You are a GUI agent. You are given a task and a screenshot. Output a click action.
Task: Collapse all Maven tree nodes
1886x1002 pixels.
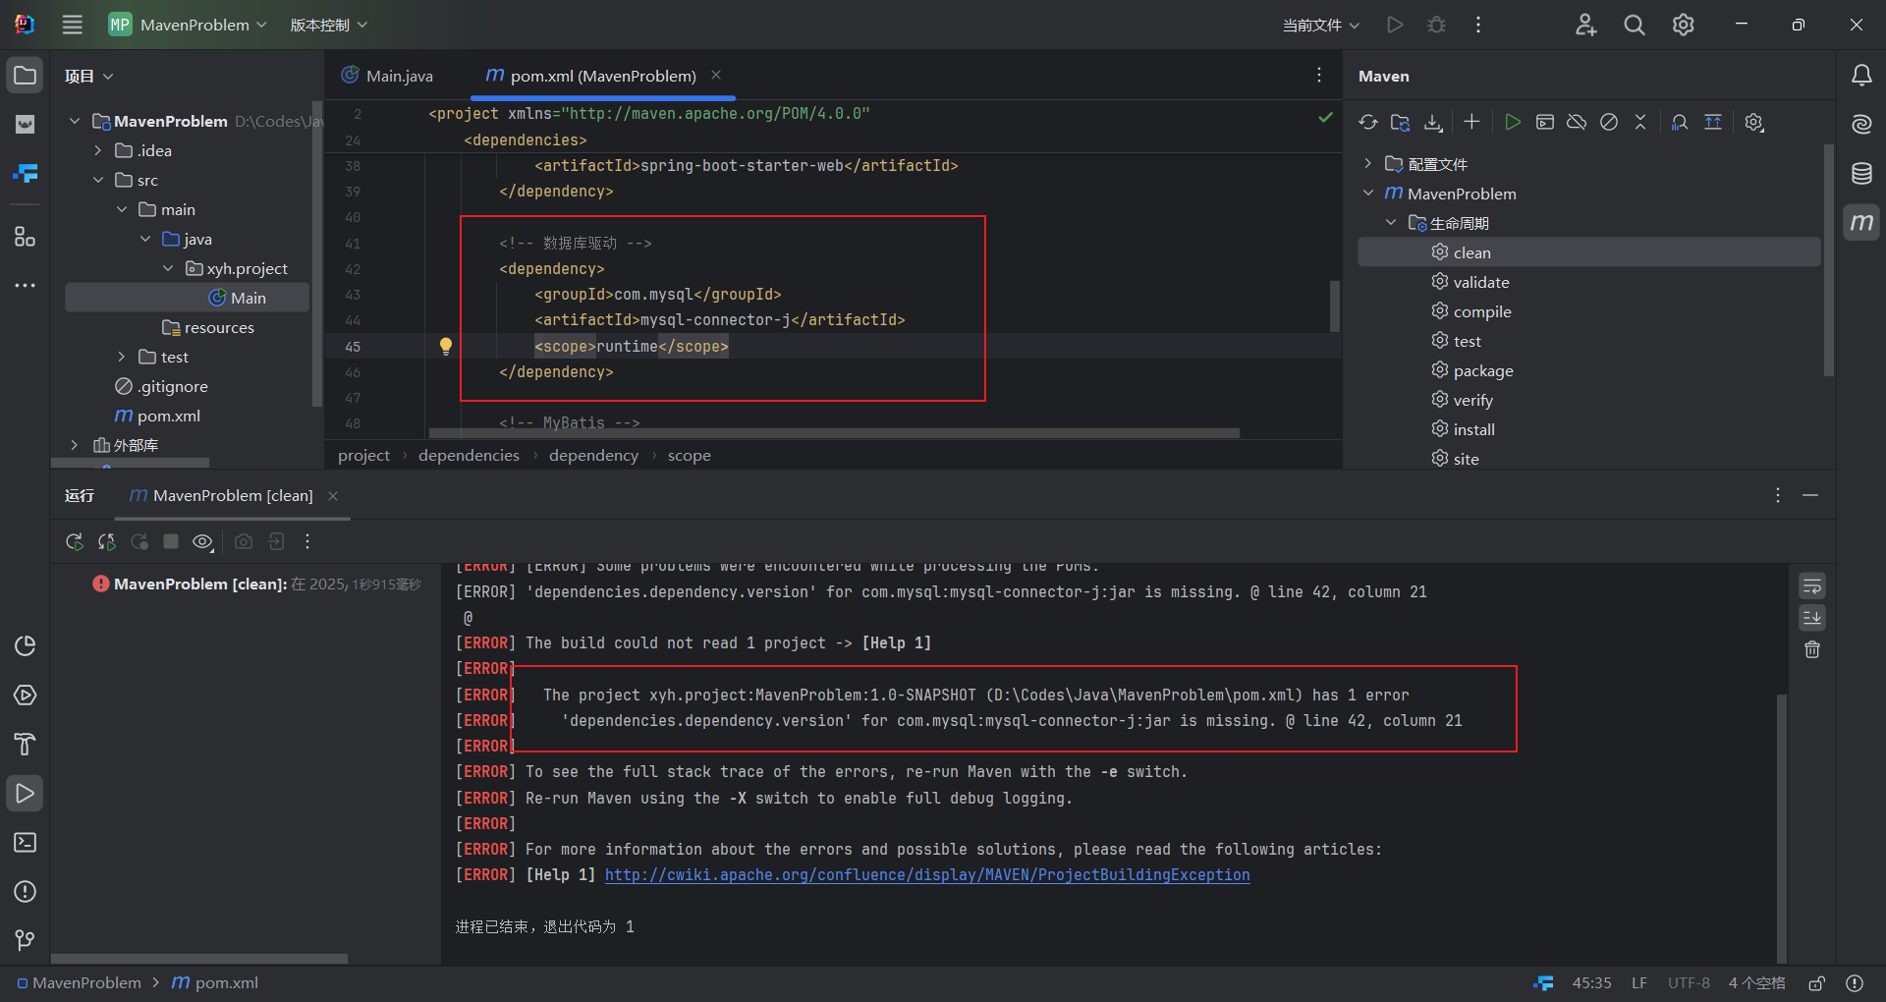pyautogui.click(x=1640, y=122)
